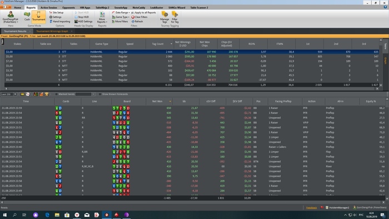Close the Tournament Winnings Graph tab
Screen dimensions: 389x219
click(x=72, y=31)
